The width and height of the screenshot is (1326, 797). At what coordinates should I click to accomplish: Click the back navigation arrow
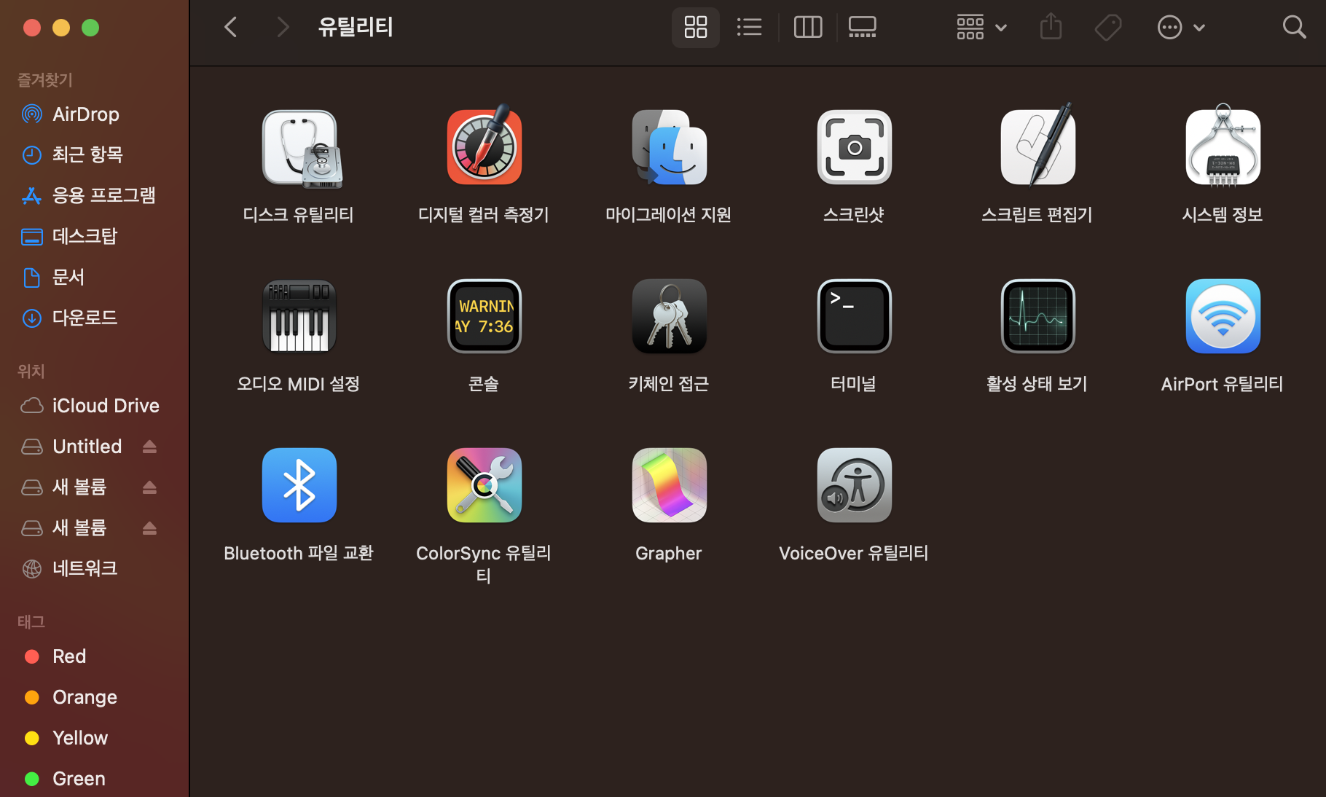pyautogui.click(x=230, y=27)
